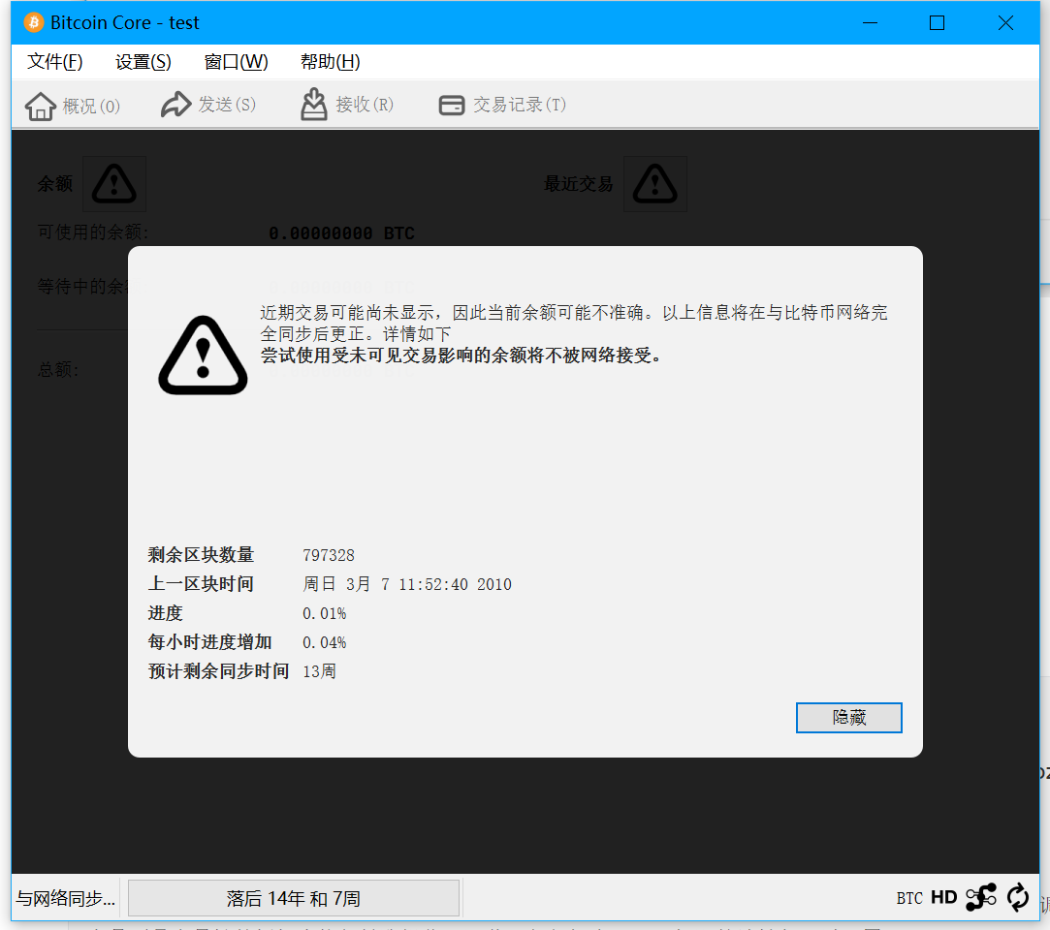Click the warning icon beside 余额

tap(113, 183)
